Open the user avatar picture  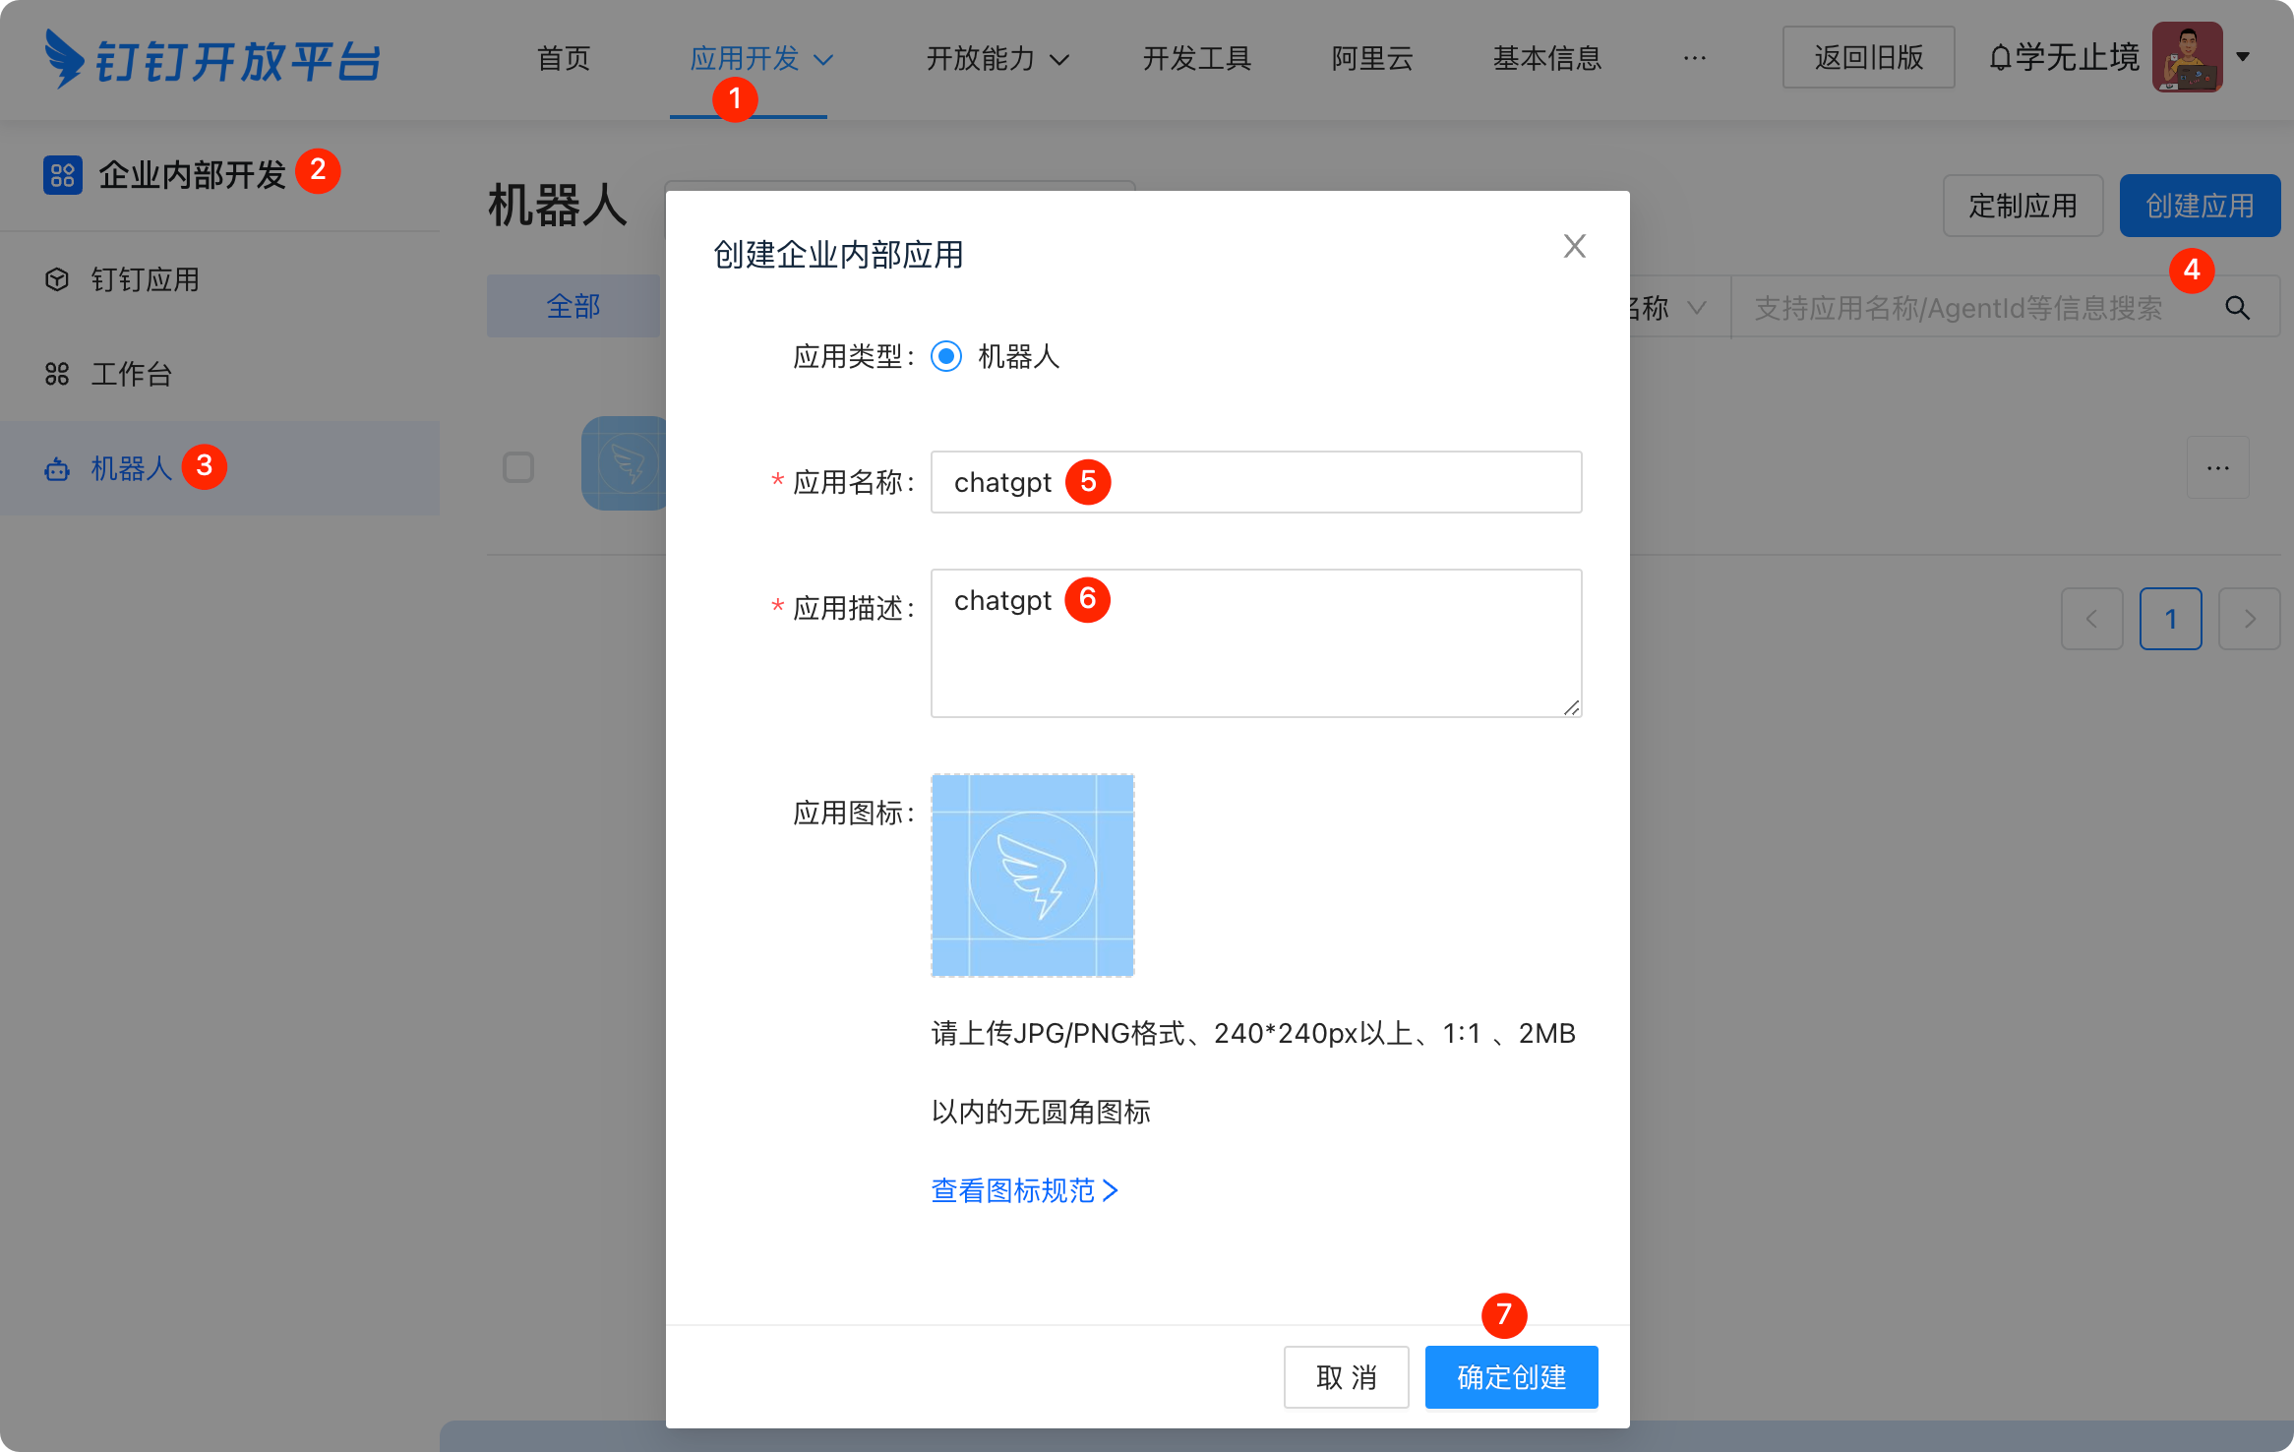[x=2186, y=57]
